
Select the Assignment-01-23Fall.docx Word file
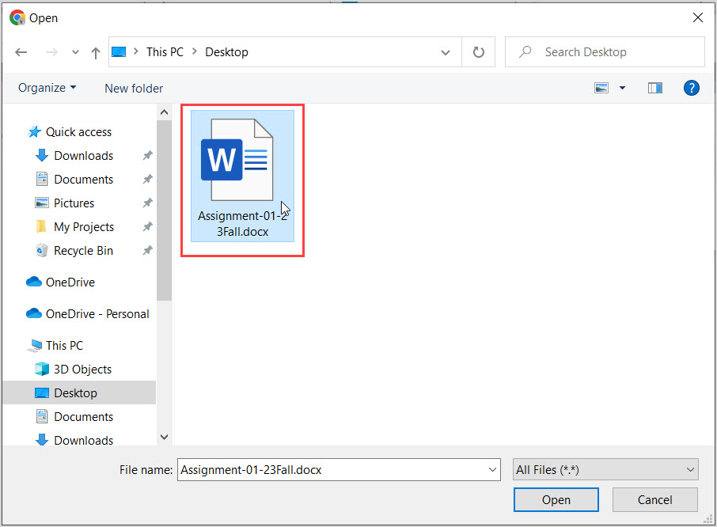pyautogui.click(x=242, y=175)
